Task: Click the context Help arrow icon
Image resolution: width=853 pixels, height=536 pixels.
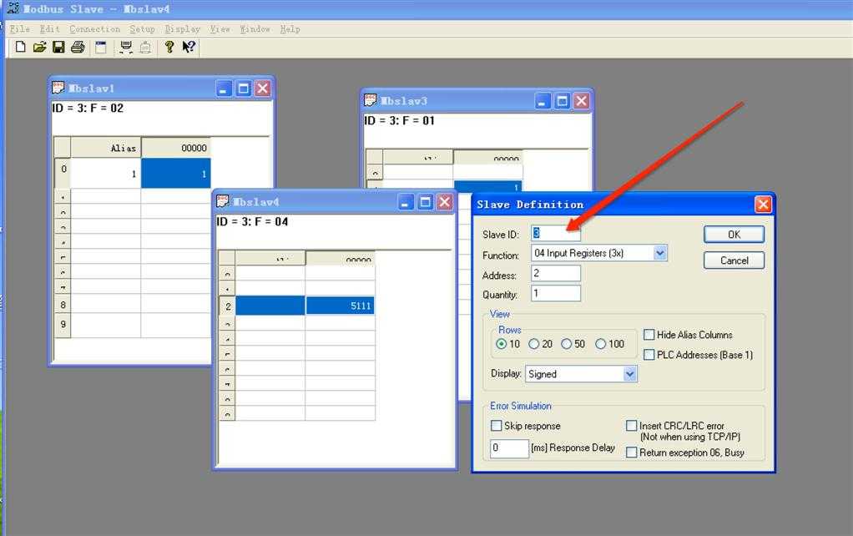Action: pos(189,47)
